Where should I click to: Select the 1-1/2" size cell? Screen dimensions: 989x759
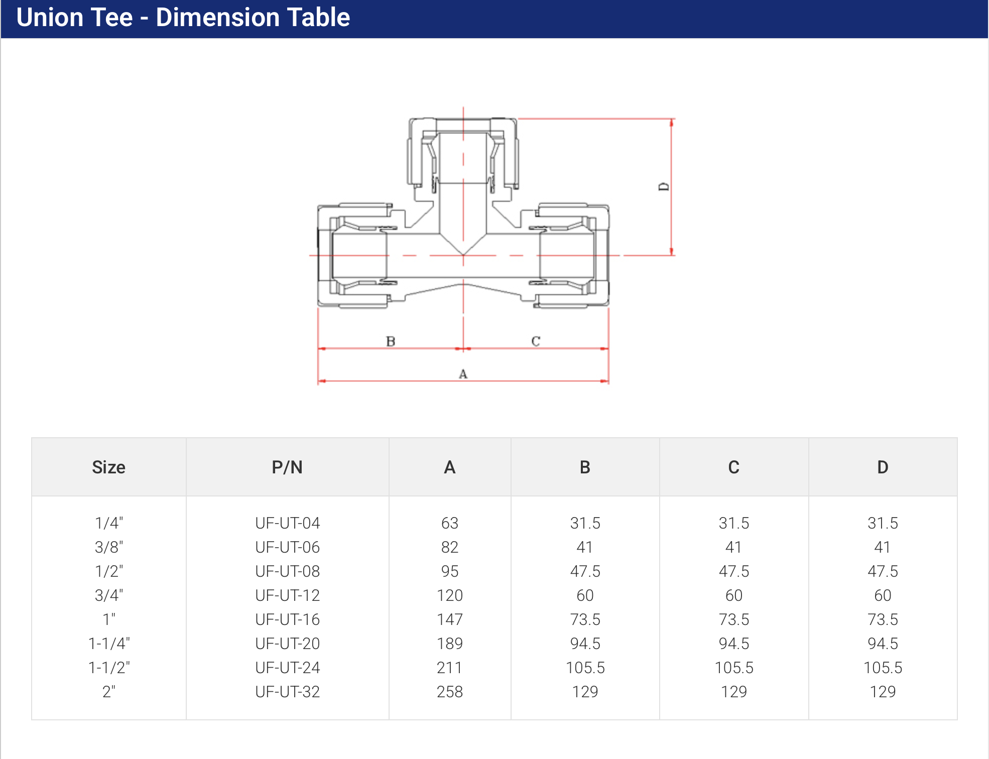tap(109, 668)
